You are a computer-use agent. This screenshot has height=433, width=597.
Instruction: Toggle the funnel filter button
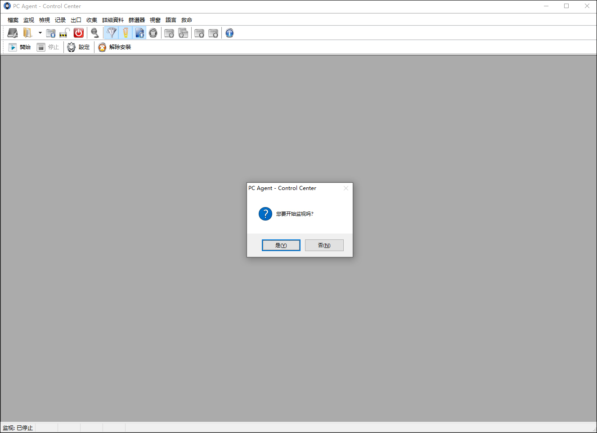[112, 33]
